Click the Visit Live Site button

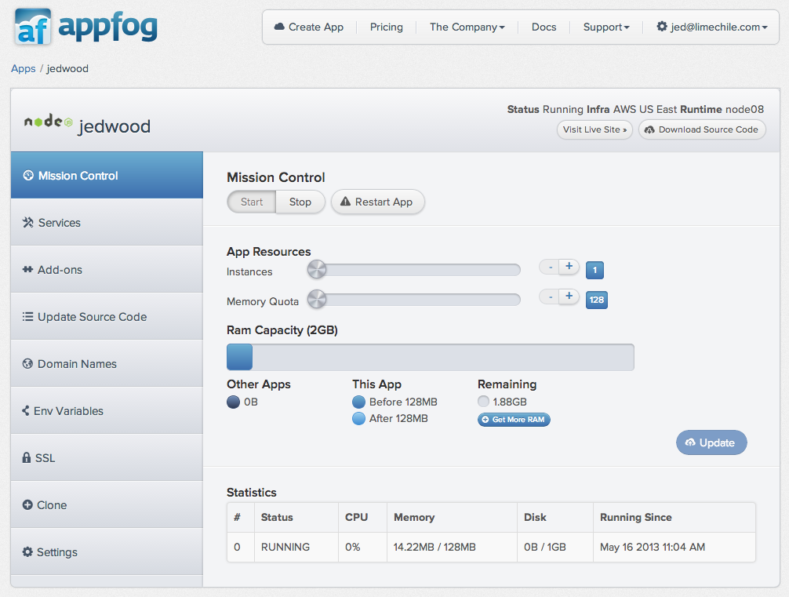coord(594,129)
